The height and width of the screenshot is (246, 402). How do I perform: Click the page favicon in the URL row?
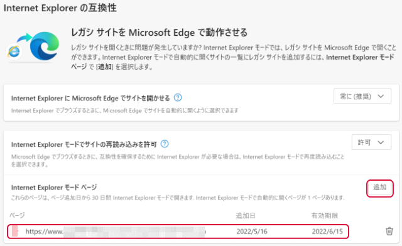(x=15, y=232)
